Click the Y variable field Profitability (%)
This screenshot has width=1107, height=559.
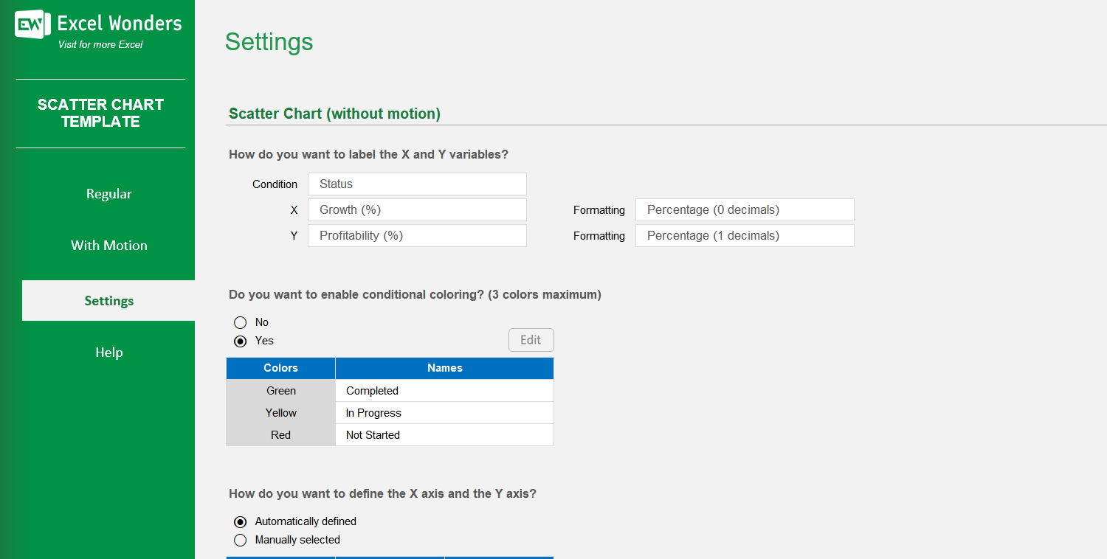click(417, 235)
